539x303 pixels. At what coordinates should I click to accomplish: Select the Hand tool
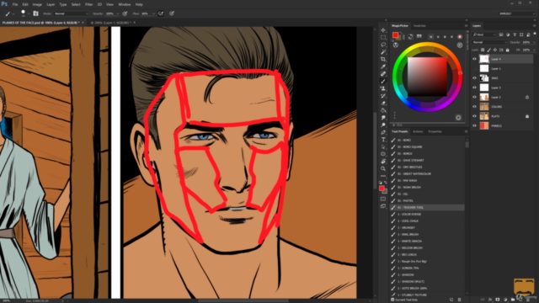click(x=383, y=161)
